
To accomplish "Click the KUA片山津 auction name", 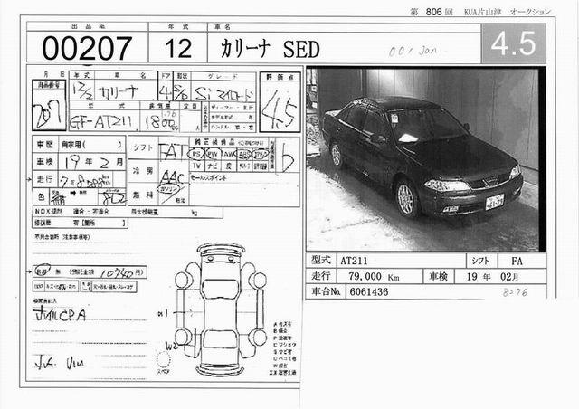I will coord(482,12).
